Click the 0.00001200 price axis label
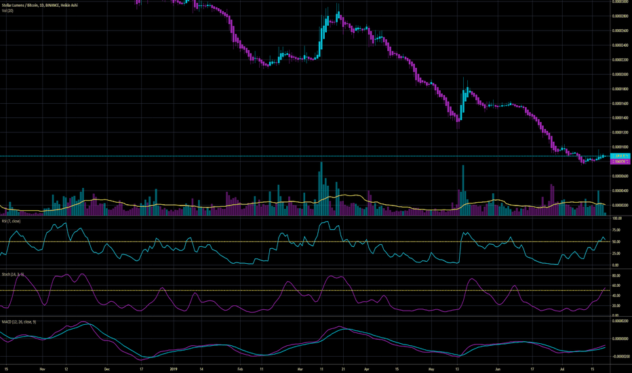The height and width of the screenshot is (373, 632). [620, 132]
